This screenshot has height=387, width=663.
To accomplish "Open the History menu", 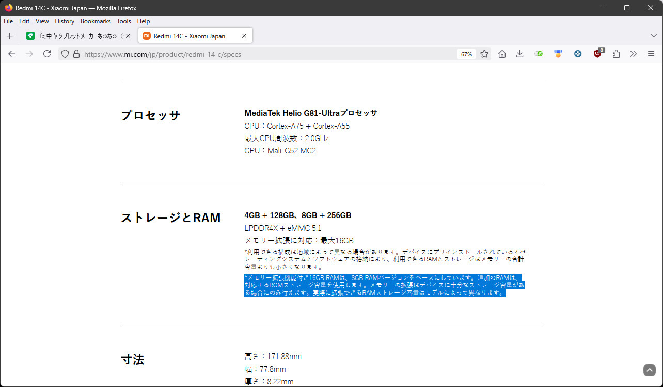I will click(65, 21).
